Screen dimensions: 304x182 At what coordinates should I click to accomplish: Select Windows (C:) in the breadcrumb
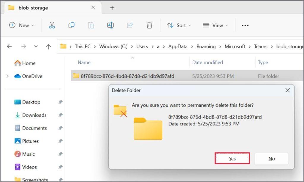[113, 47]
